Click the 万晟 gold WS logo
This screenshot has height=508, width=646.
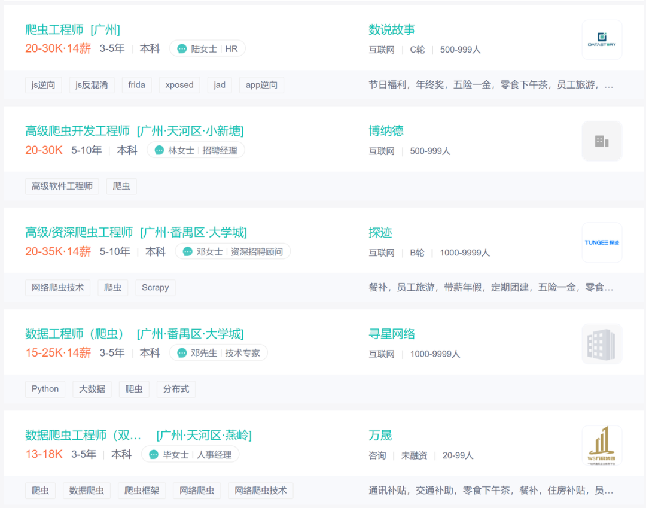[602, 445]
